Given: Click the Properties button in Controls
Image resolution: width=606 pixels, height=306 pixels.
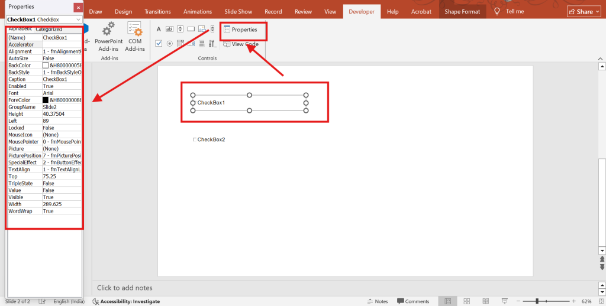Looking at the screenshot, I should (240, 30).
